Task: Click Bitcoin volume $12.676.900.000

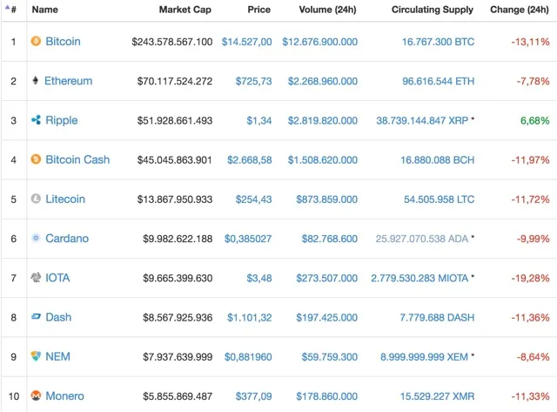Action: [x=319, y=42]
